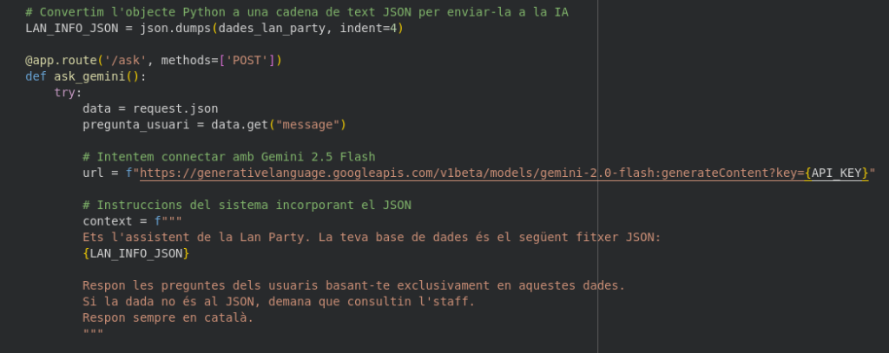
Task: Click the {LAN_INFO_JSON} placeholder in the prompt
Action: point(135,252)
